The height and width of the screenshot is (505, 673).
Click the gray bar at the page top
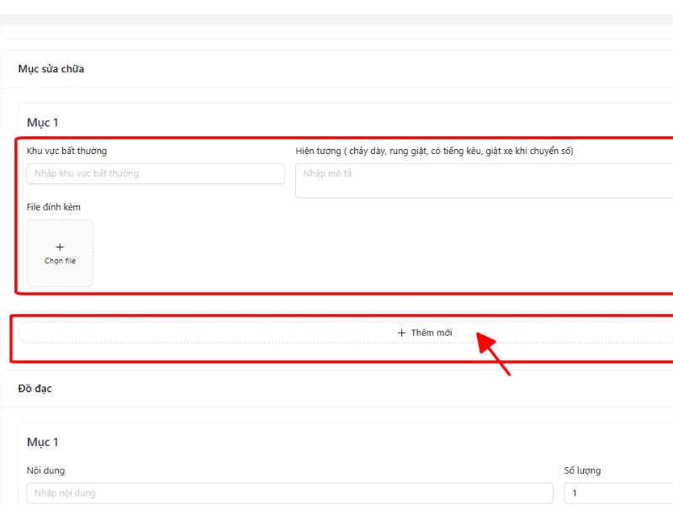336,19
